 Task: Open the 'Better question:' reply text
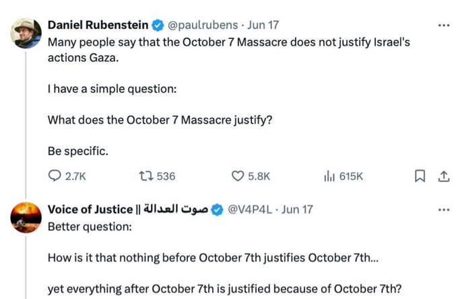tap(90, 226)
